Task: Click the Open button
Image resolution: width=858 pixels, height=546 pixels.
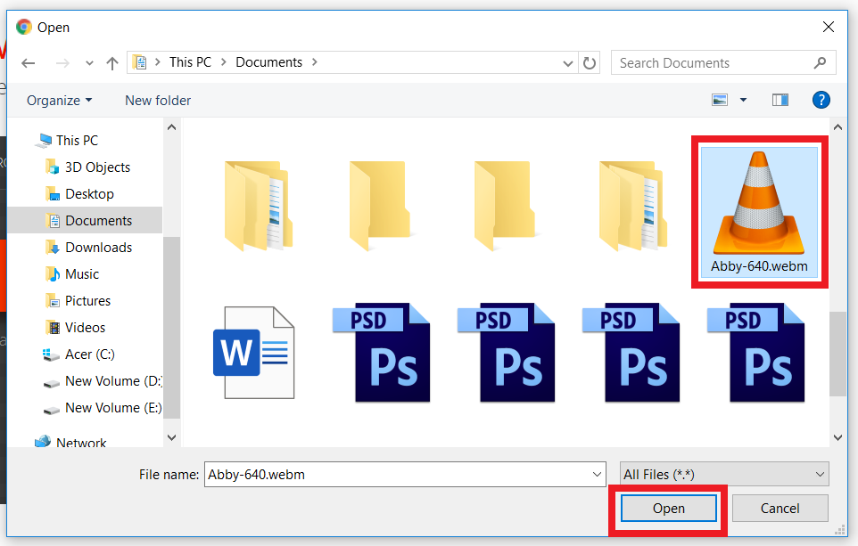Action: [x=668, y=509]
